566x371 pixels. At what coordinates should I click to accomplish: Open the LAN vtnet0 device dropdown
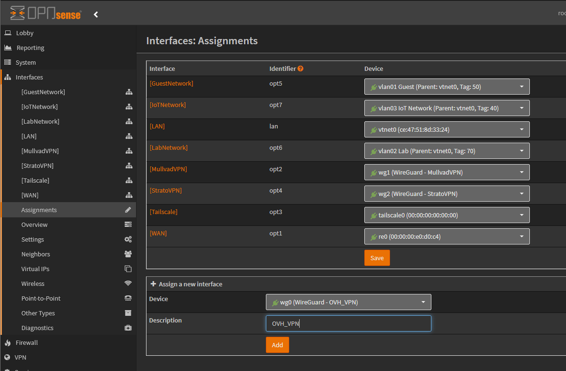tap(447, 129)
